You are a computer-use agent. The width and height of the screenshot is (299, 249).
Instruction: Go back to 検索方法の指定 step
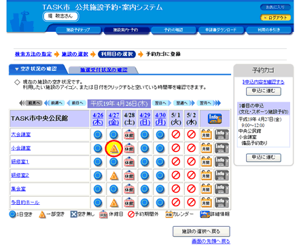pyautogui.click(x=33, y=54)
